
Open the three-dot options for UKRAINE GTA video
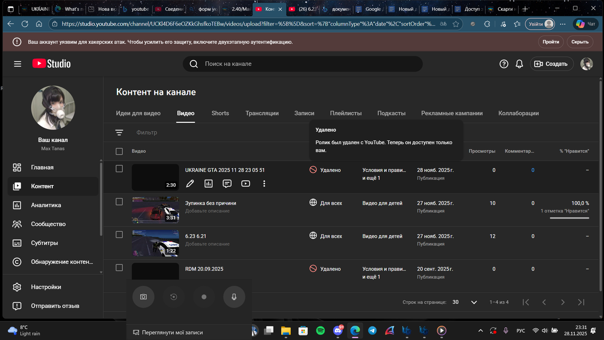(x=264, y=184)
